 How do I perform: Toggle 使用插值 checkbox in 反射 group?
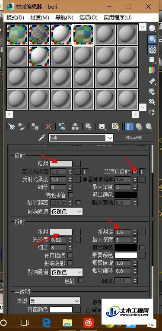[70, 195]
